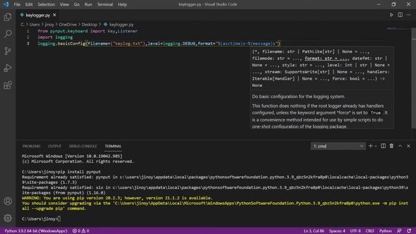Minimize the VS Code window

coord(378,5)
